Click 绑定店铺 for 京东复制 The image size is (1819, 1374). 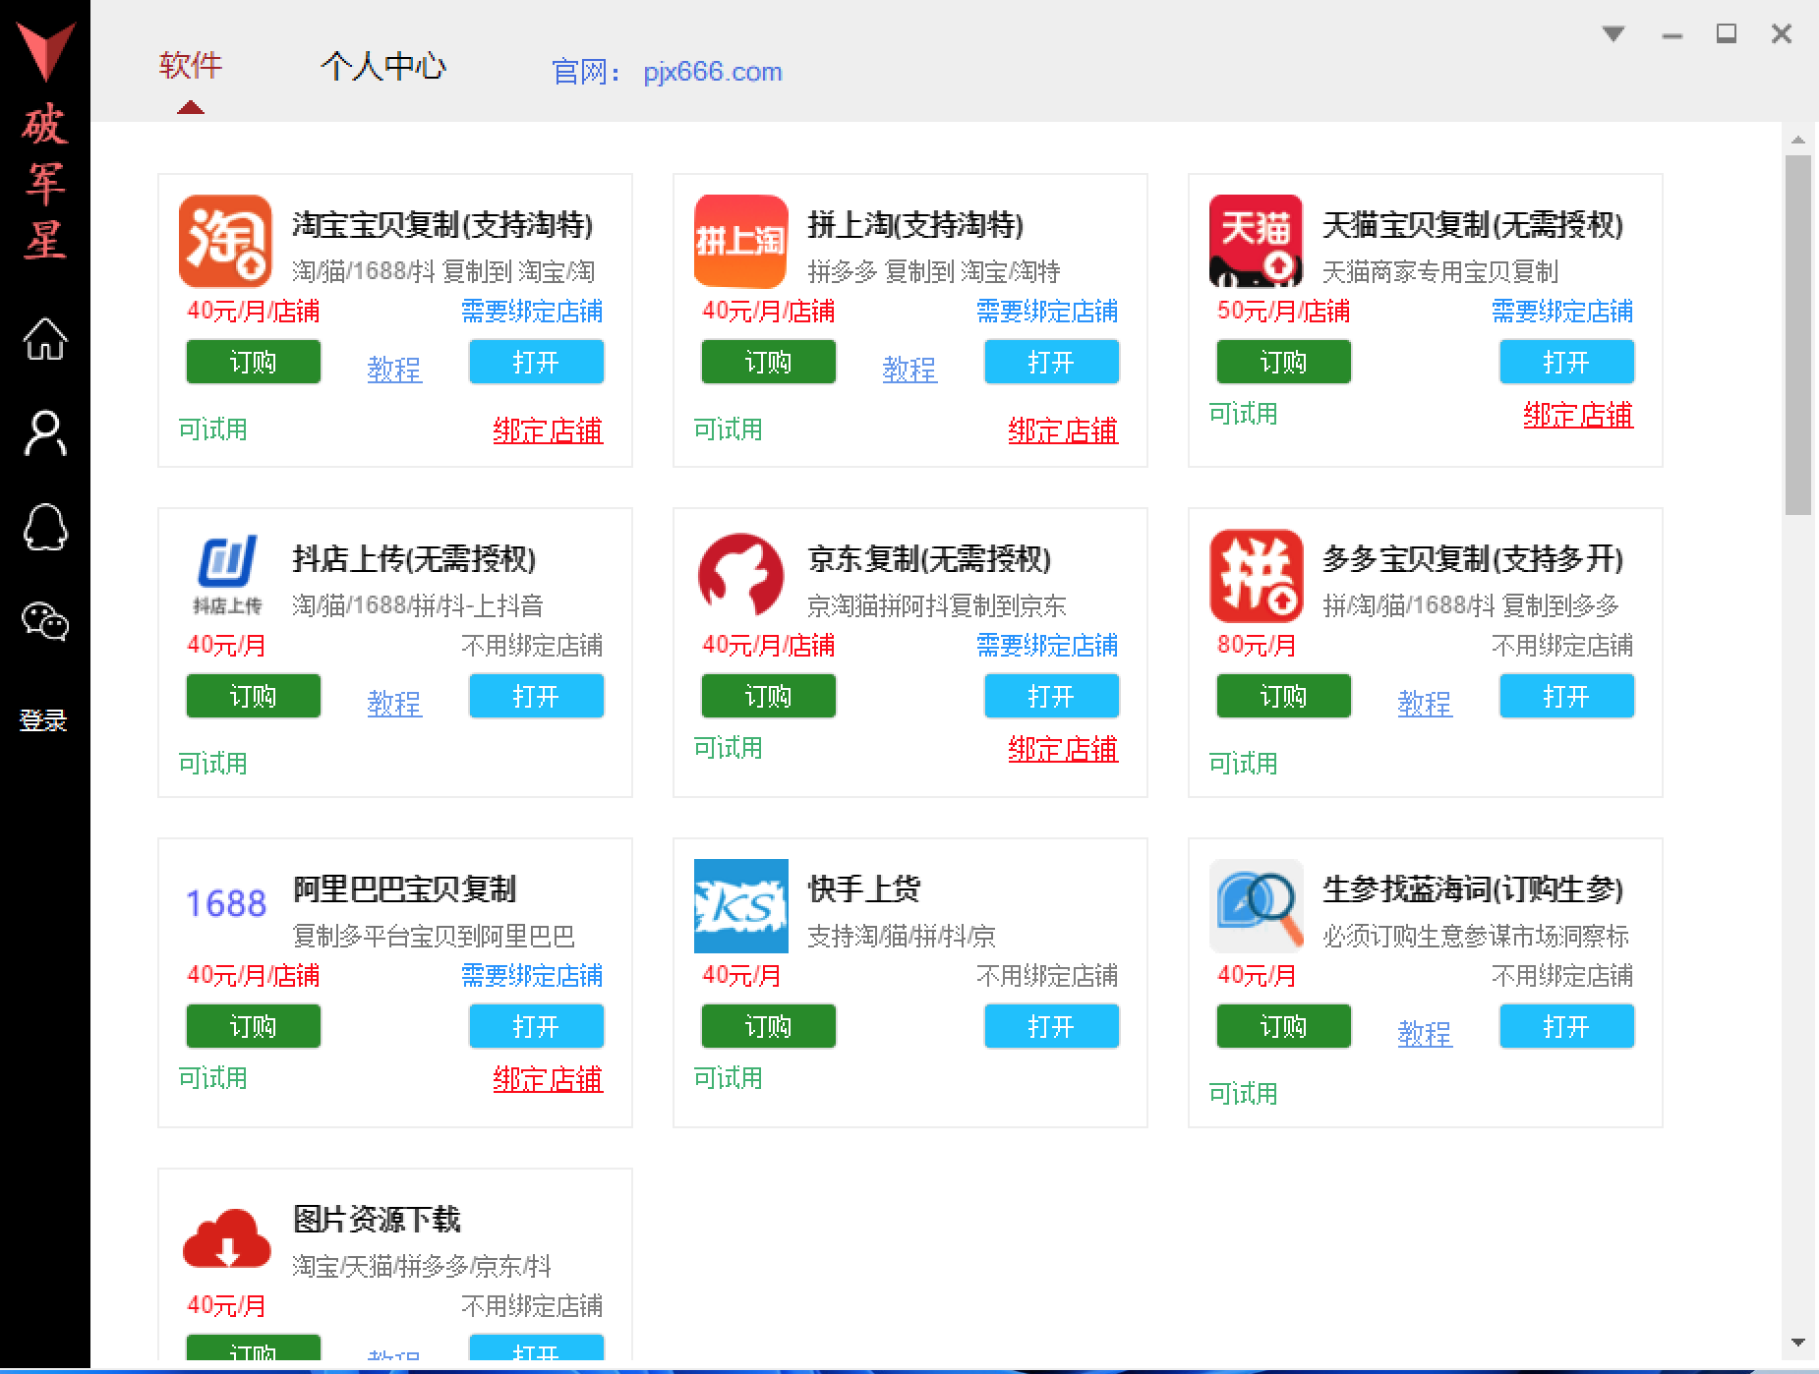[1063, 749]
